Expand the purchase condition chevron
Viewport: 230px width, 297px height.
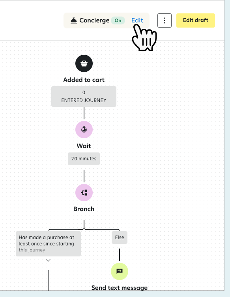tap(48, 260)
